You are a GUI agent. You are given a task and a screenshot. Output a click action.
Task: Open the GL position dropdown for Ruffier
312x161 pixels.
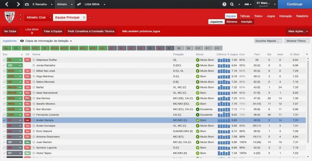20,60
